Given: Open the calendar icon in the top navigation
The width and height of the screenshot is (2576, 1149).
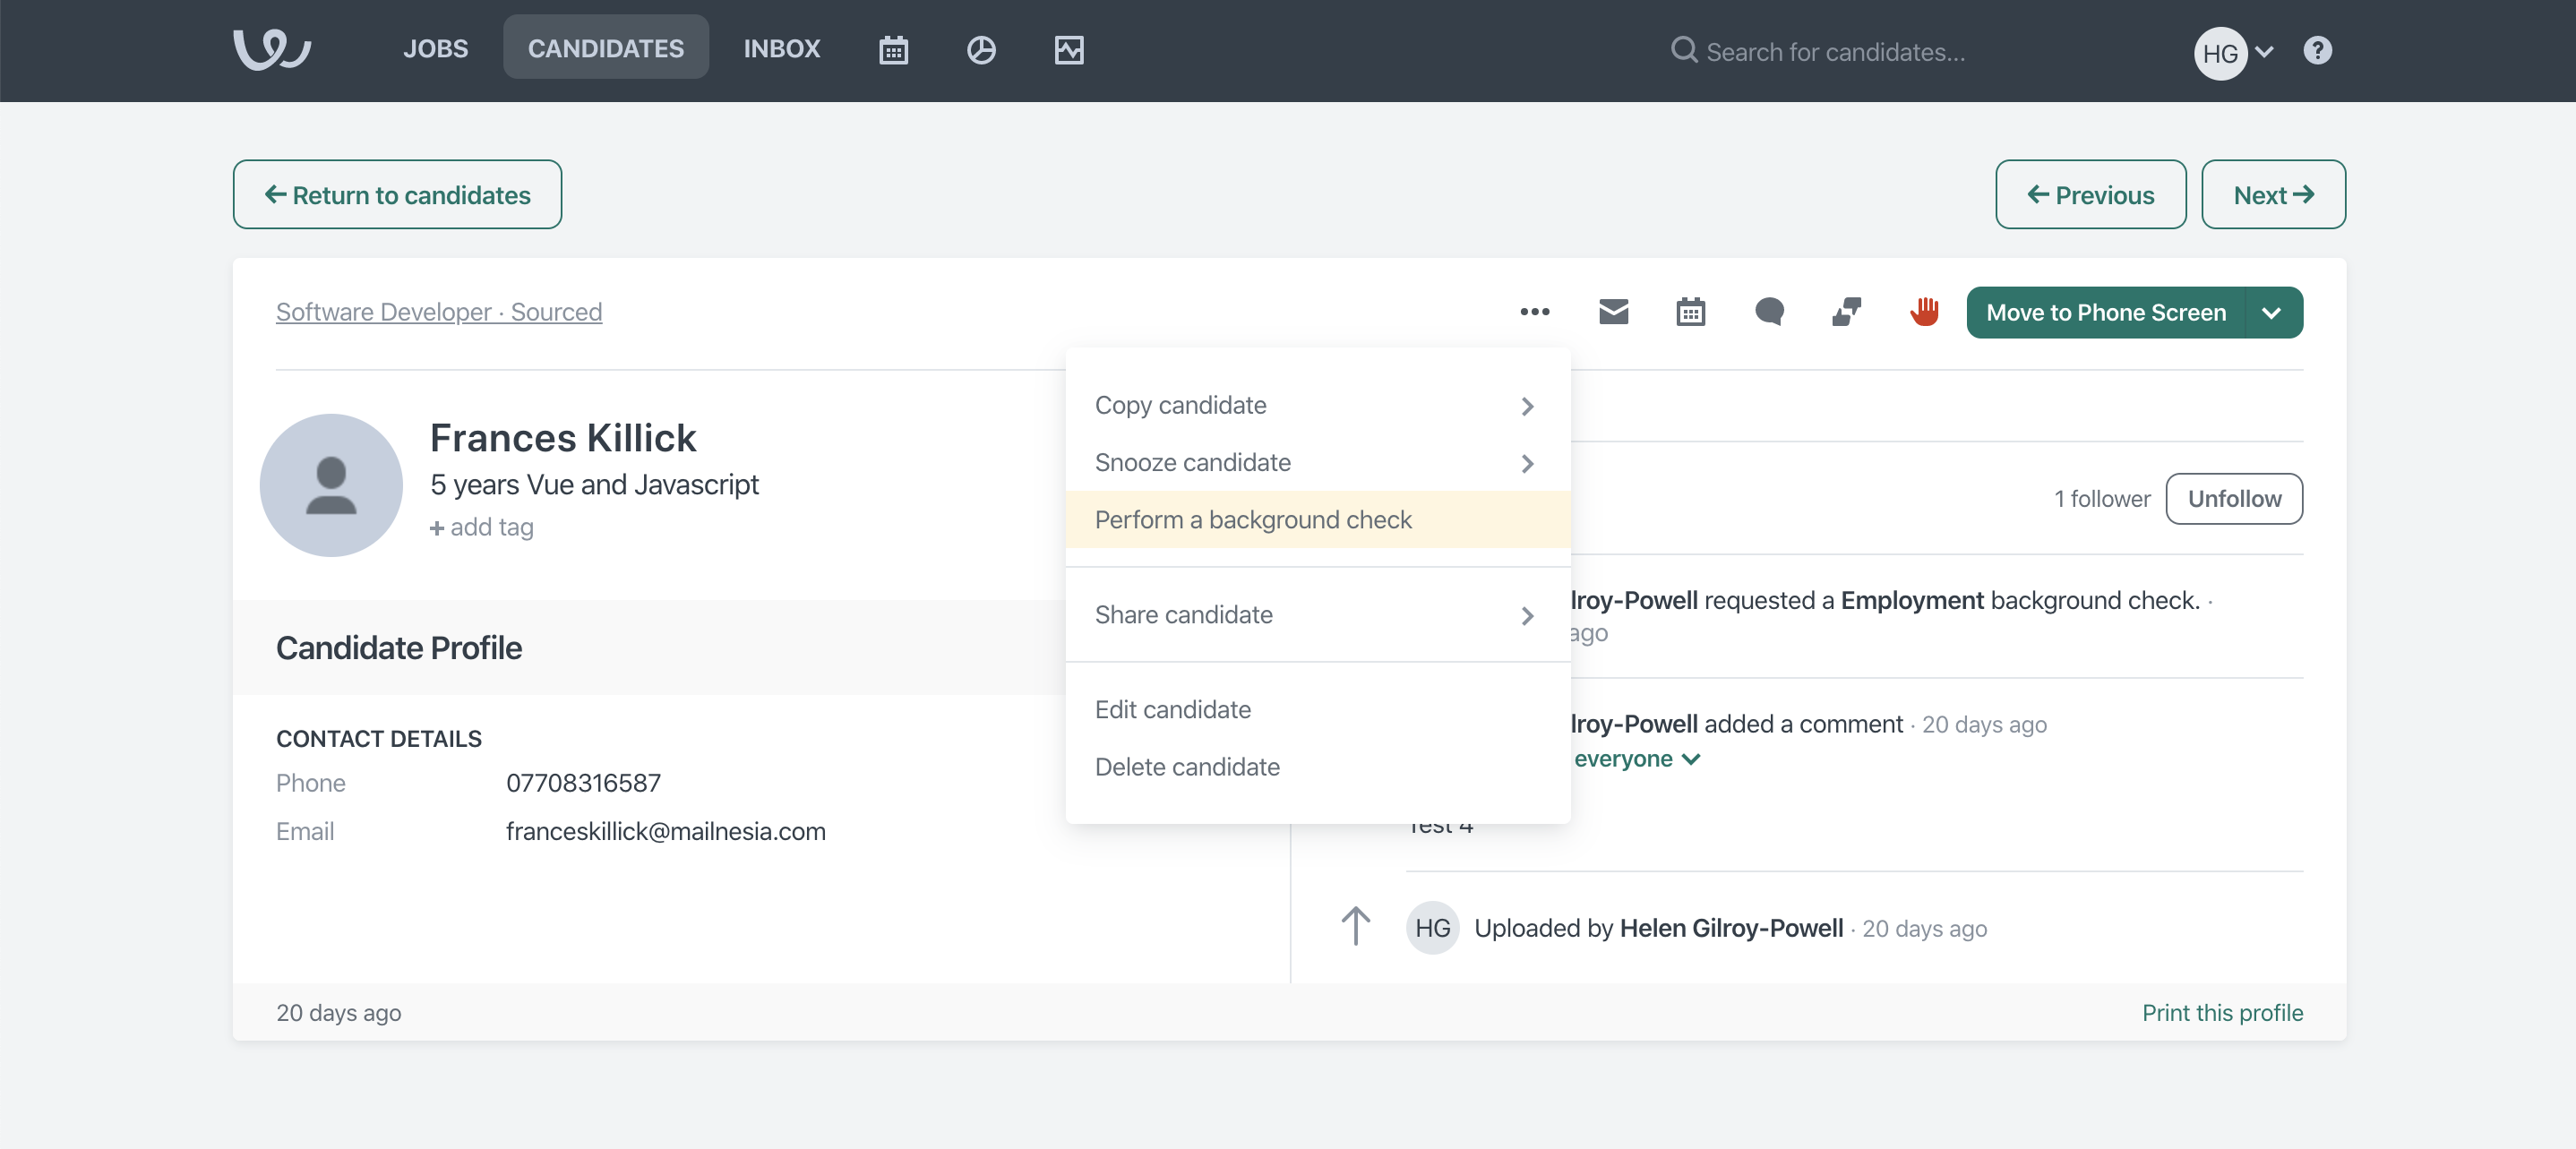Looking at the screenshot, I should coord(893,50).
